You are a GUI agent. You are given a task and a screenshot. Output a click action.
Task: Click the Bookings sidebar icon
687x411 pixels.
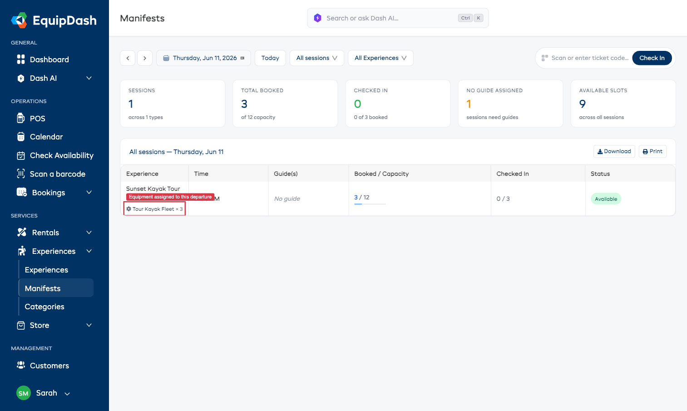pos(22,193)
